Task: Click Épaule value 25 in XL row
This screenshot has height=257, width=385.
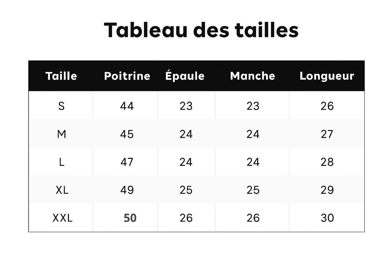Action: (186, 190)
